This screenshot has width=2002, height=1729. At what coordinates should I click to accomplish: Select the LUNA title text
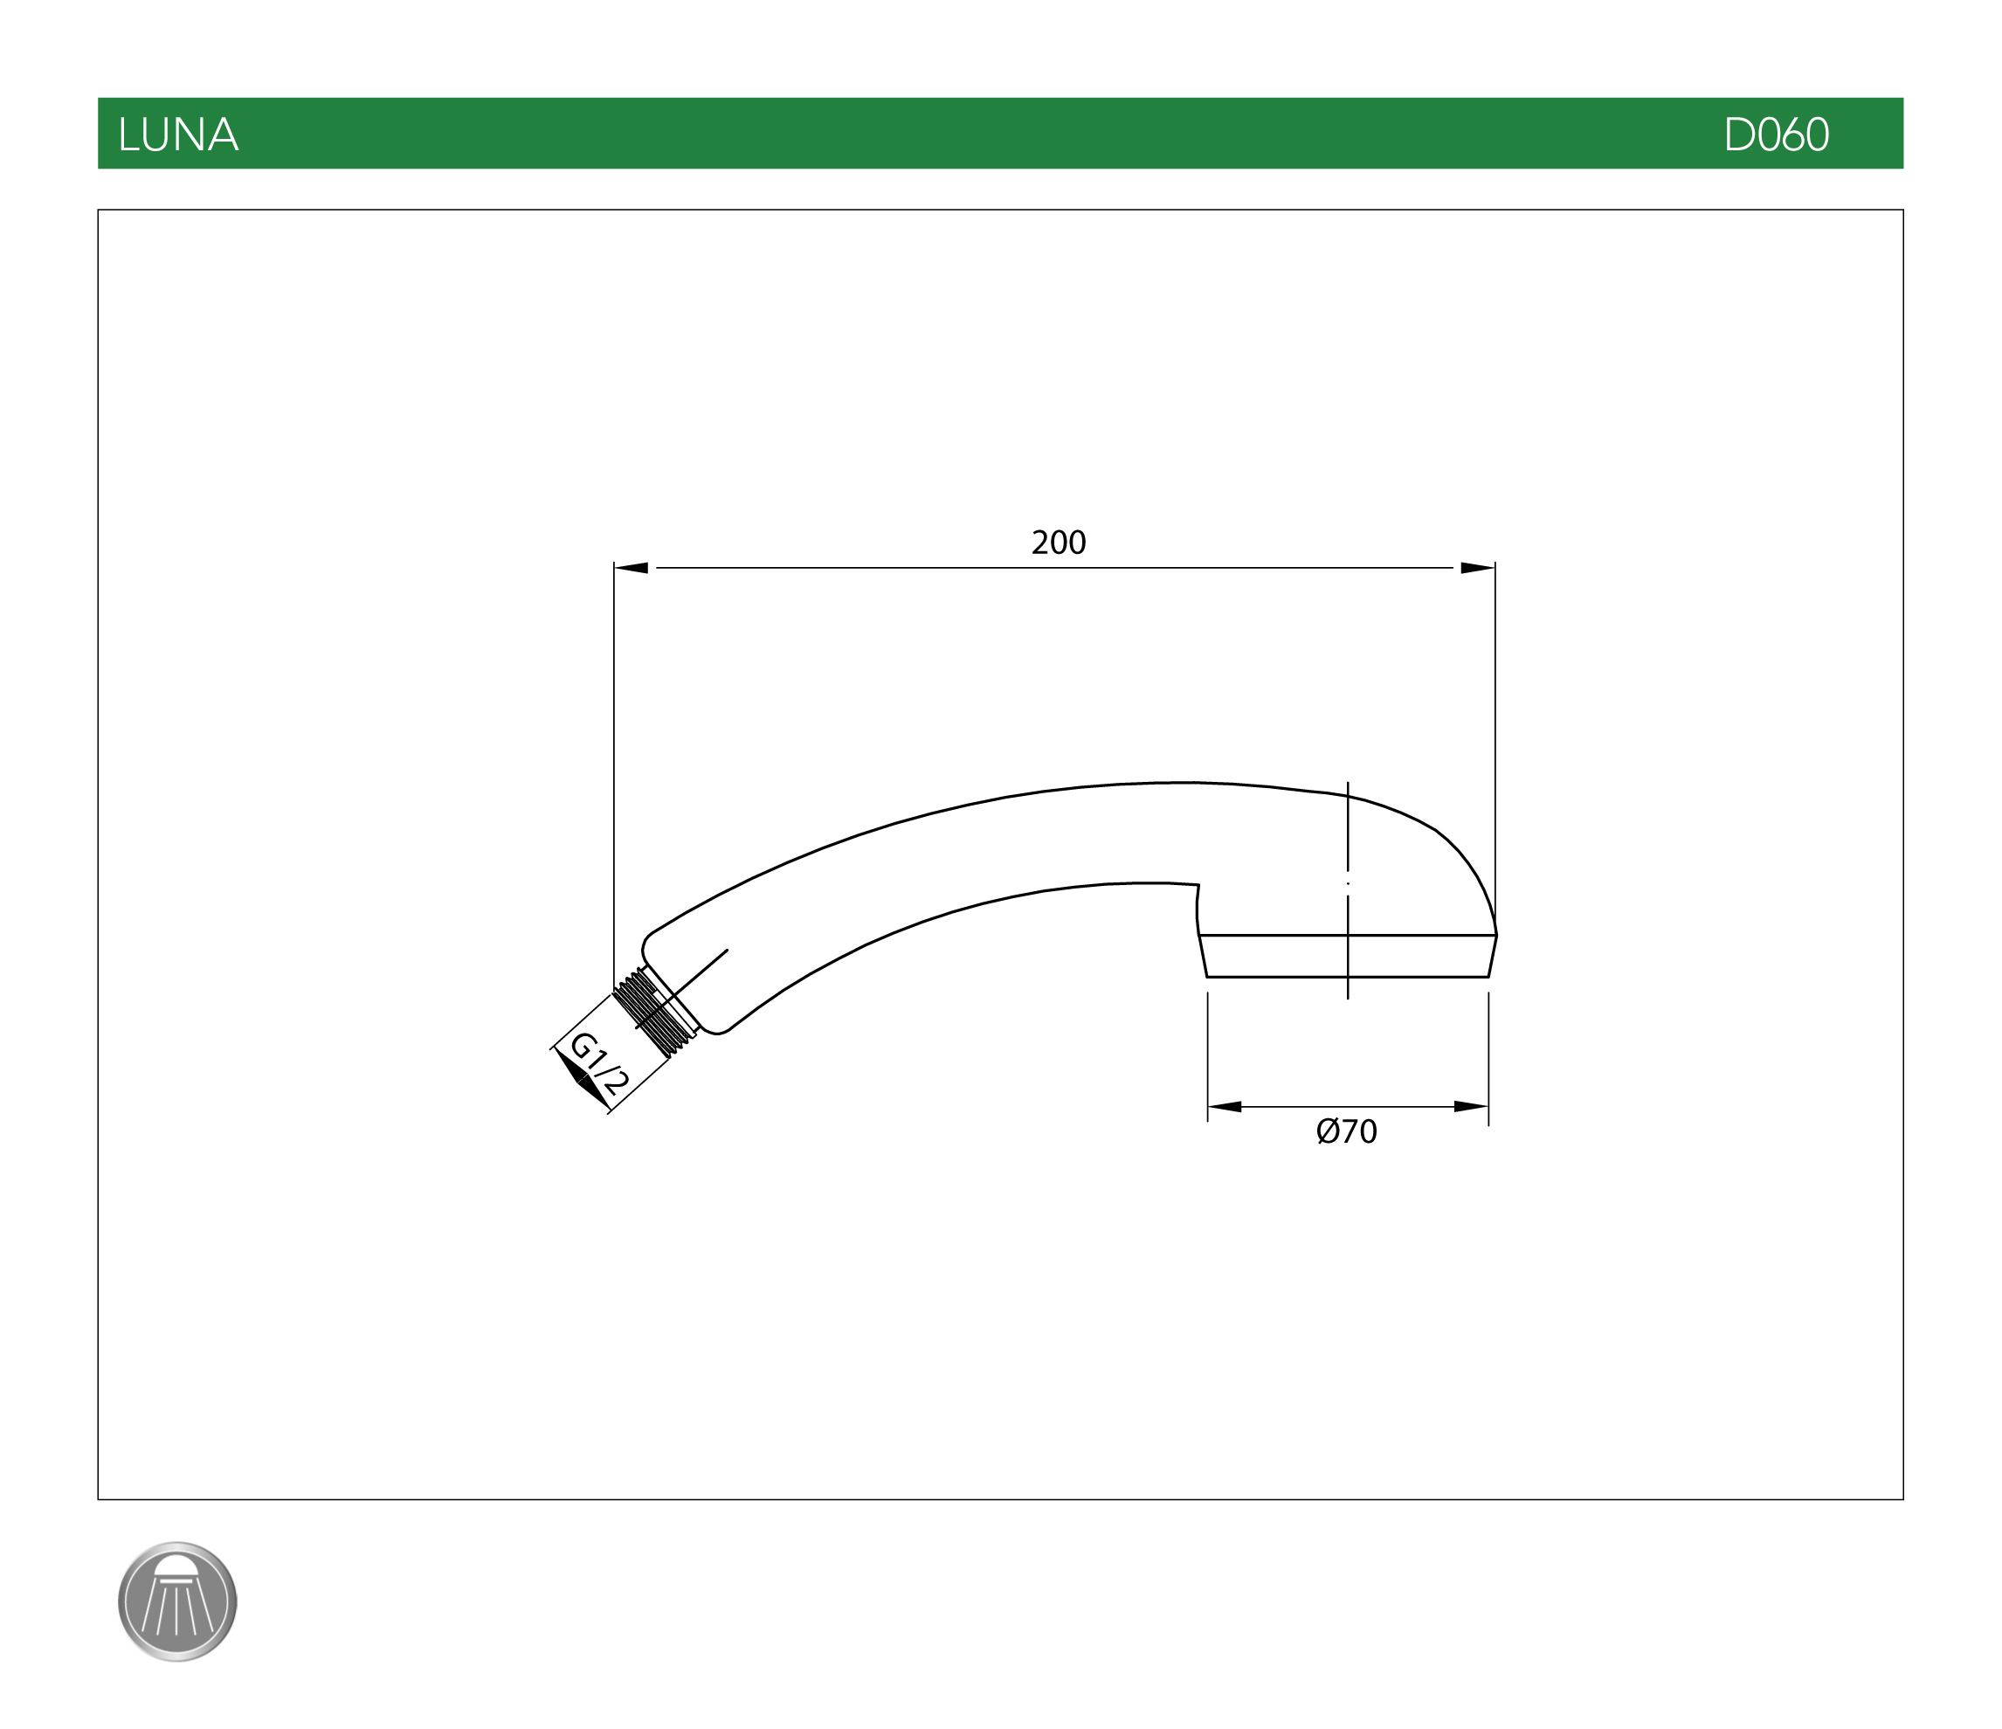point(179,135)
